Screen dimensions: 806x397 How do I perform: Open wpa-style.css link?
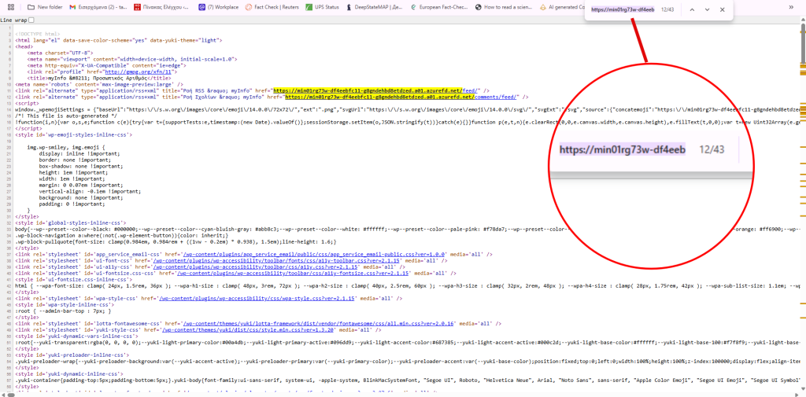(x=257, y=299)
